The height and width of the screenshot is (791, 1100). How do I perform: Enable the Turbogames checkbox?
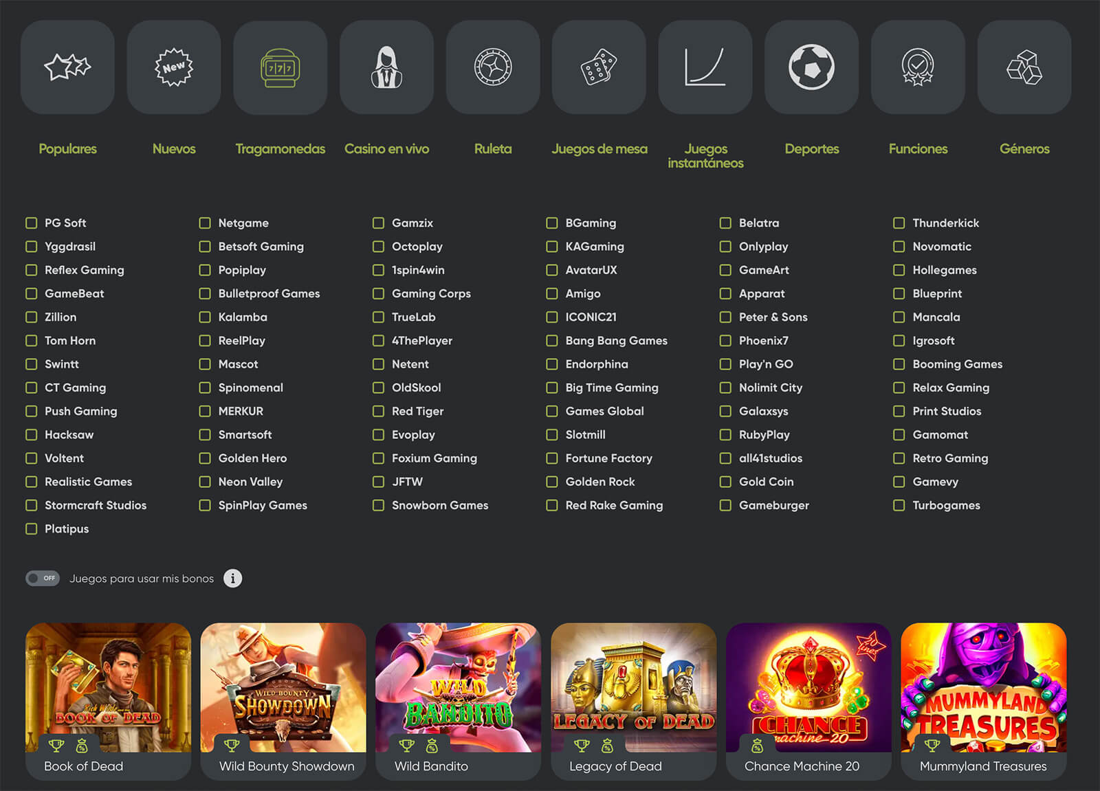click(x=899, y=505)
